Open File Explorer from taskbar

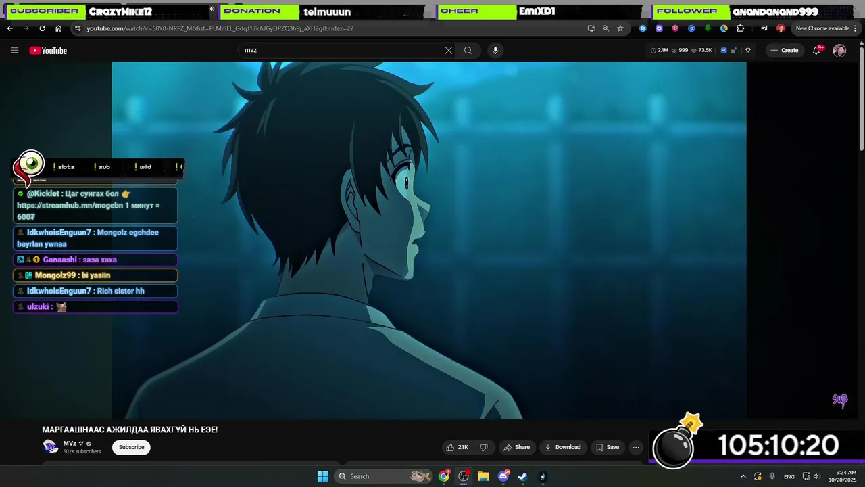(483, 476)
